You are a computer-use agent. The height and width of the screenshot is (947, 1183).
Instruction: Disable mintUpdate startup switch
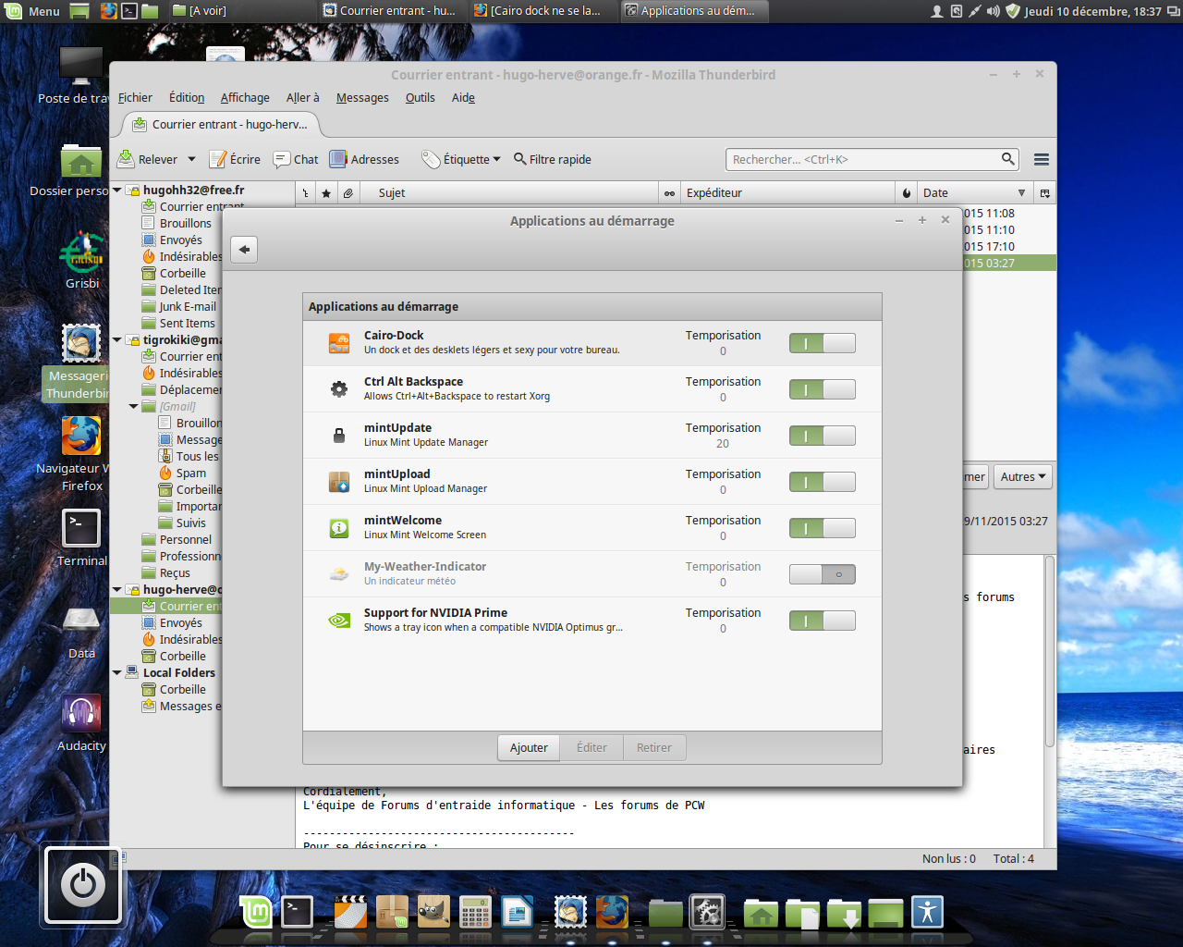(822, 436)
